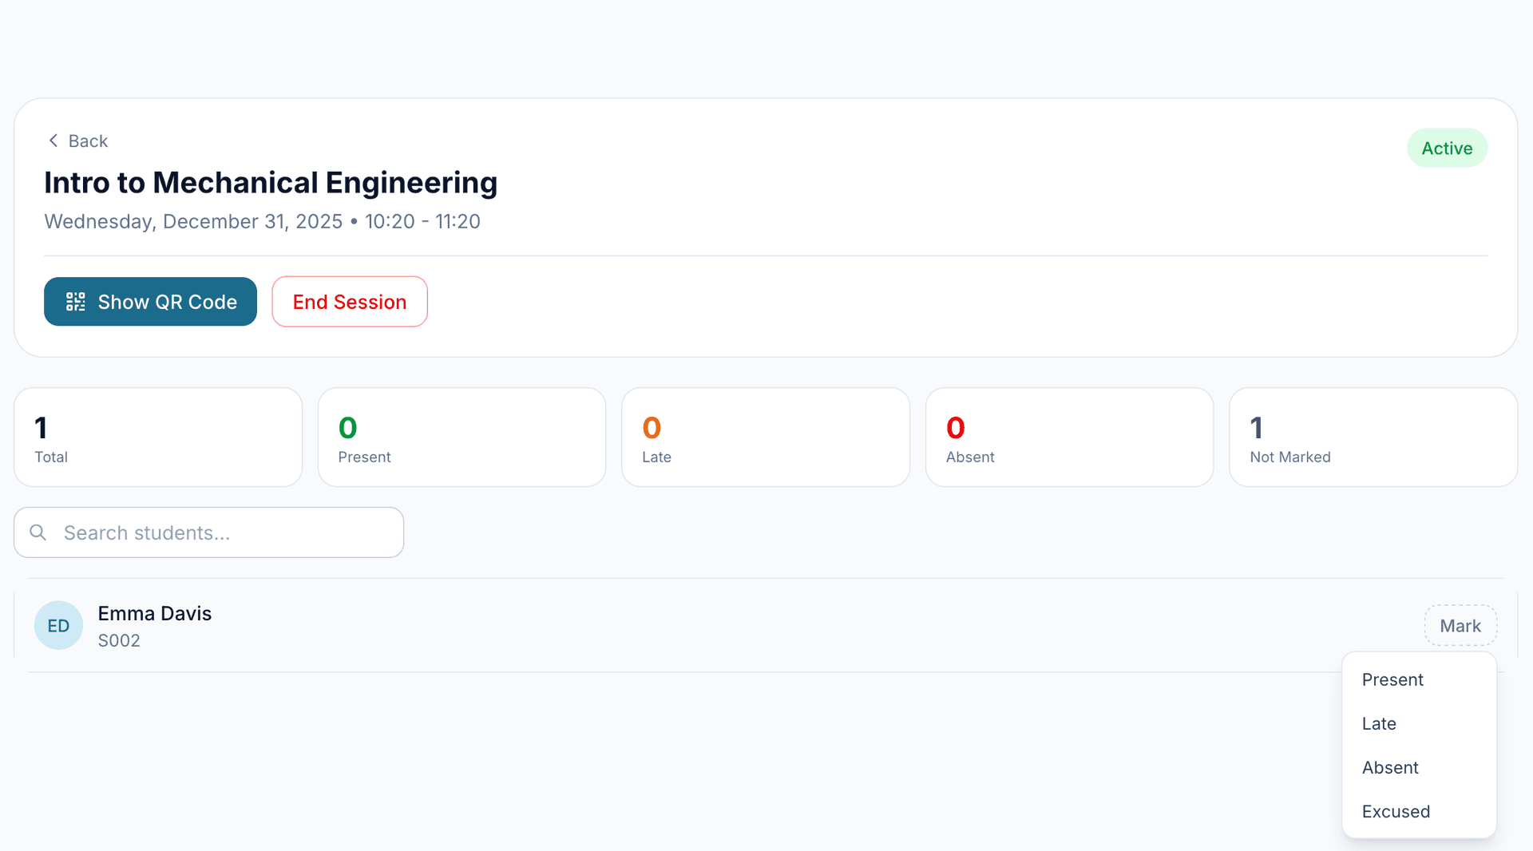Click the Search students input field
Viewport: 1533px width, 851px height.
coord(208,532)
